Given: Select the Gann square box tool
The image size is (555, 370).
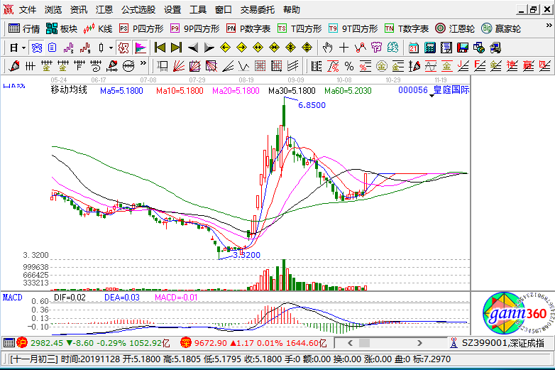Looking at the screenshot, I should coord(163,66).
